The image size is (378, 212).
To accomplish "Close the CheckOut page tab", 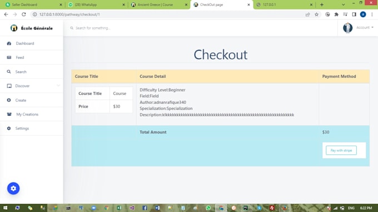I will (x=249, y=4).
